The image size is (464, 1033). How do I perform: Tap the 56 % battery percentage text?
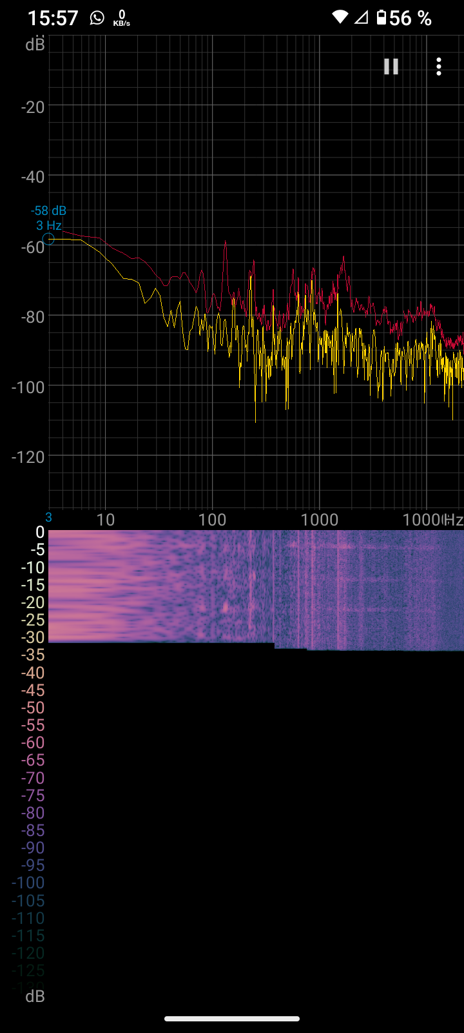coord(411,18)
